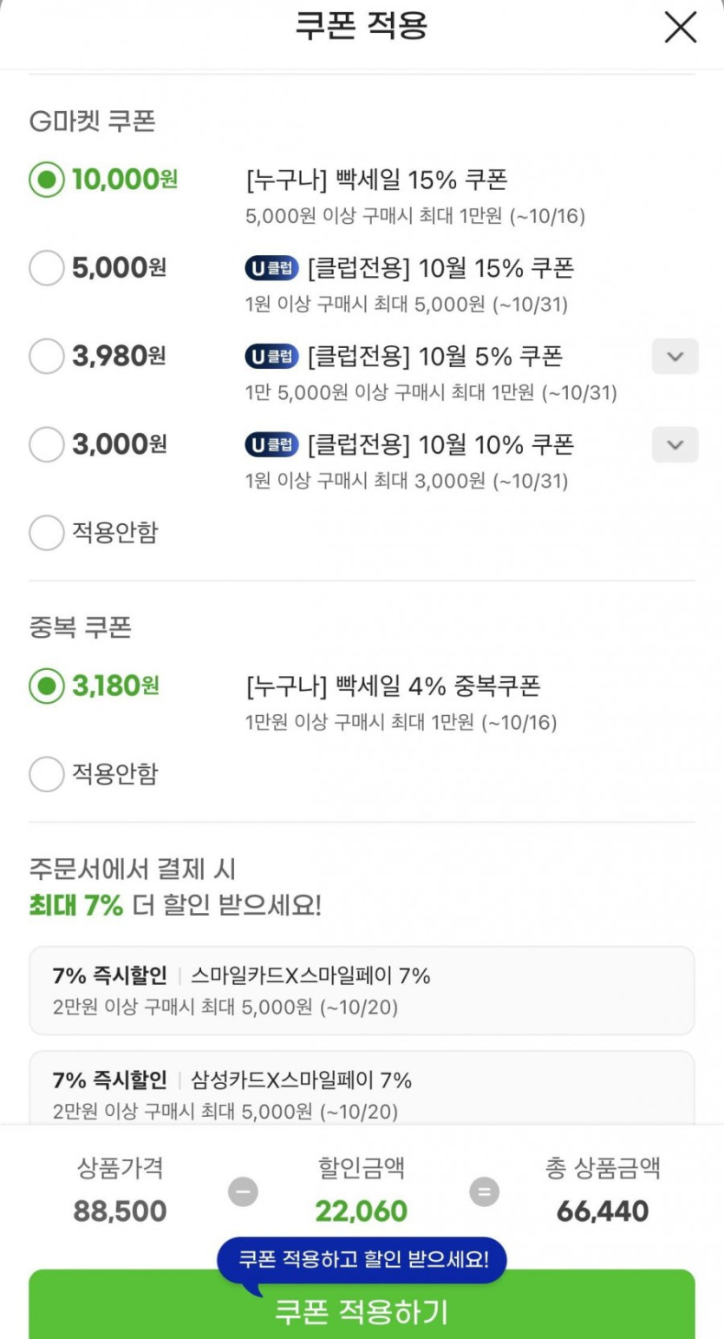This screenshot has width=724, height=1339.
Task: Select 적용안함 under 중복 쿠폰
Action: click(x=47, y=774)
